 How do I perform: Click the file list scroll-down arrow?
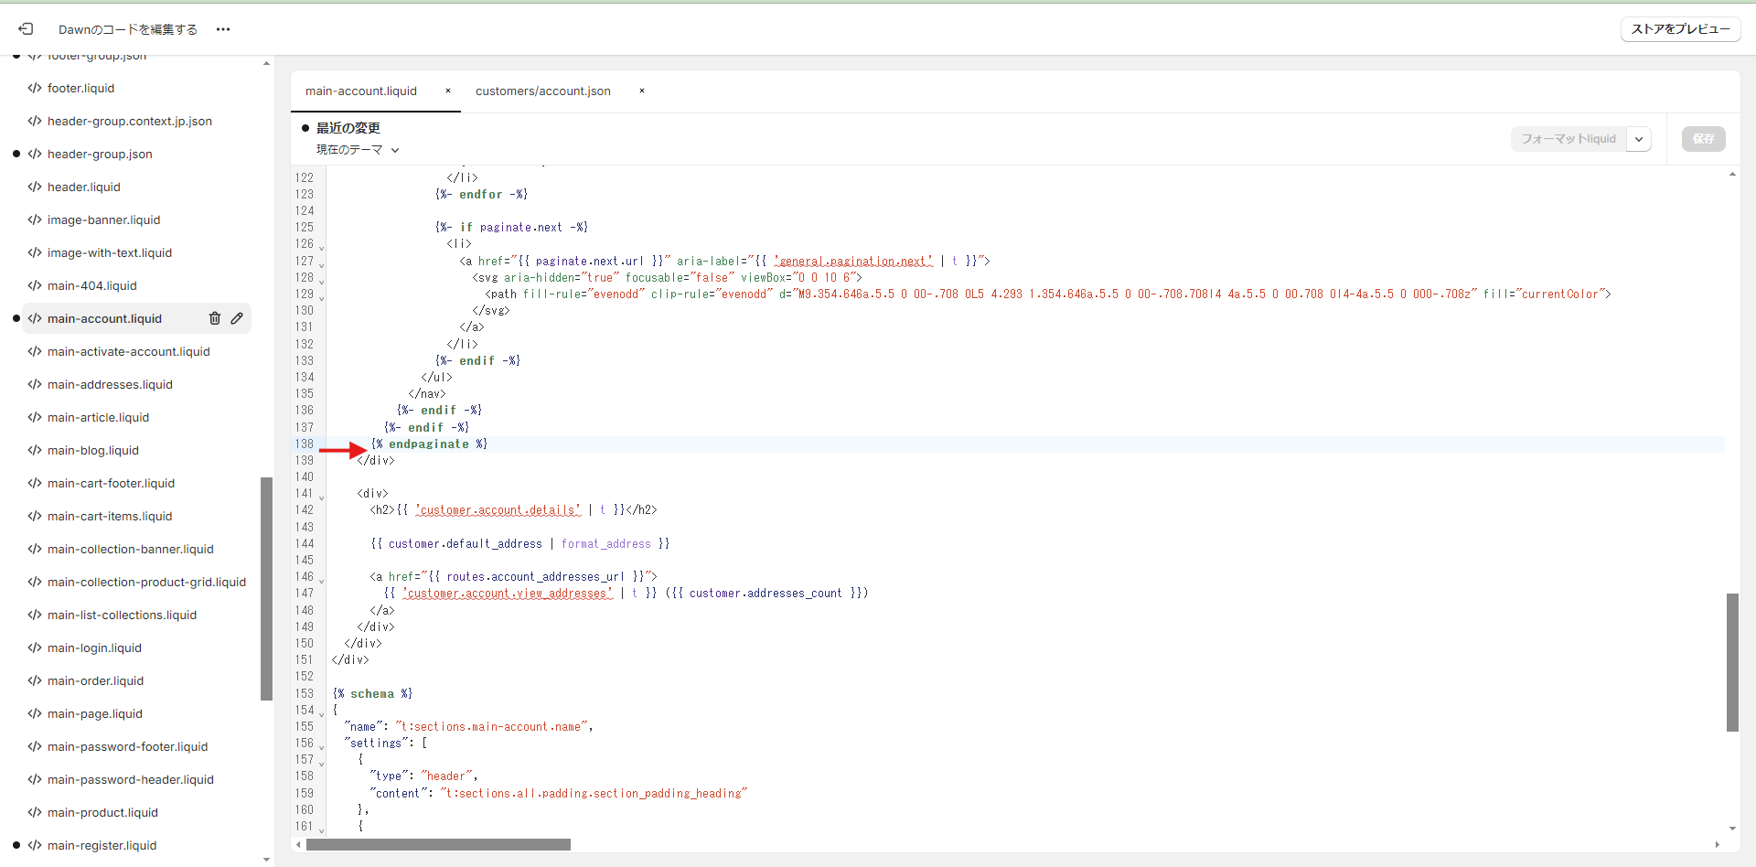pyautogui.click(x=266, y=860)
